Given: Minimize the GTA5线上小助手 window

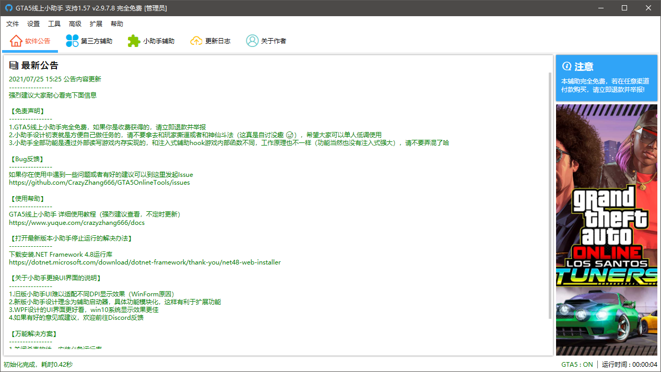Looking at the screenshot, I should click(x=600, y=8).
